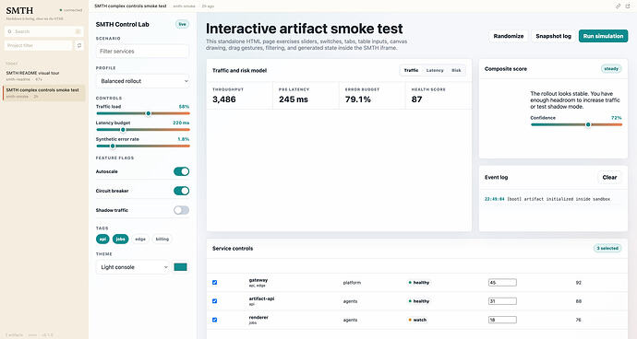Viewport: 637px width, 339px height.
Task: Click the gateway weight input showing 45
Action: [x=502, y=283]
